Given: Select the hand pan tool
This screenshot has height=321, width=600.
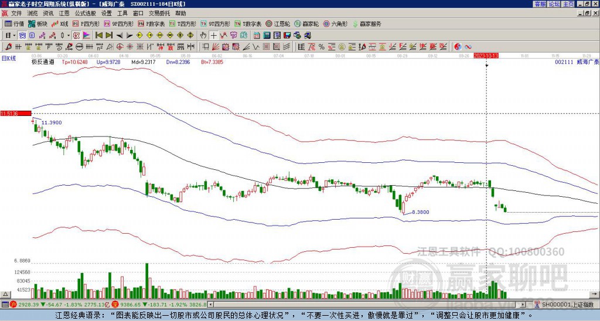Looking at the screenshot, I should coord(203,36).
